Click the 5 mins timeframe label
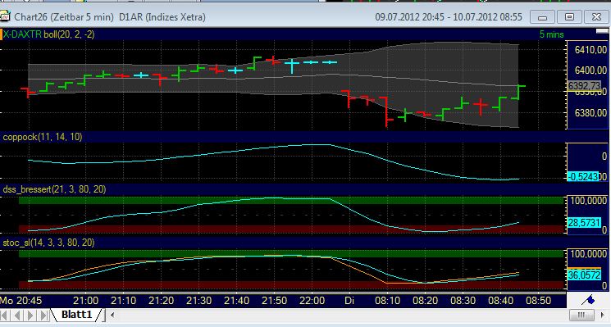This screenshot has height=327, width=611. tap(551, 34)
